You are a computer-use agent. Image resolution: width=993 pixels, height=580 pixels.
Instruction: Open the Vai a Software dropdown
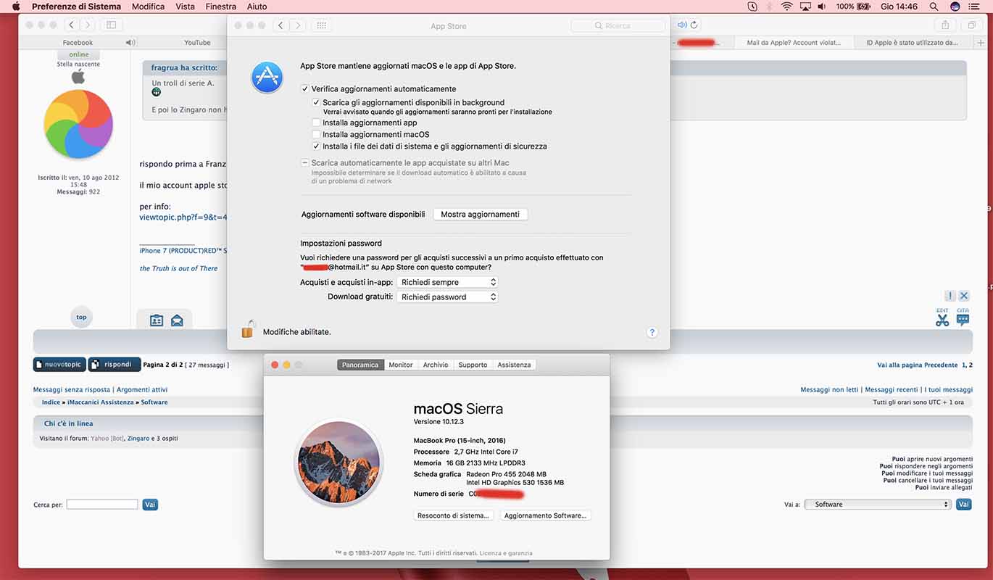pos(878,504)
